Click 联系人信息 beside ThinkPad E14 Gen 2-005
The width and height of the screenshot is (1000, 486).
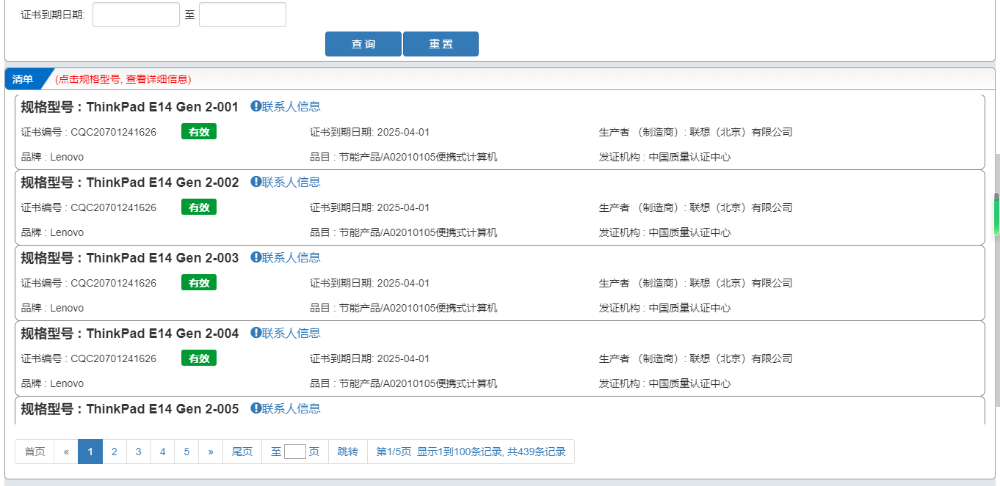pos(286,408)
